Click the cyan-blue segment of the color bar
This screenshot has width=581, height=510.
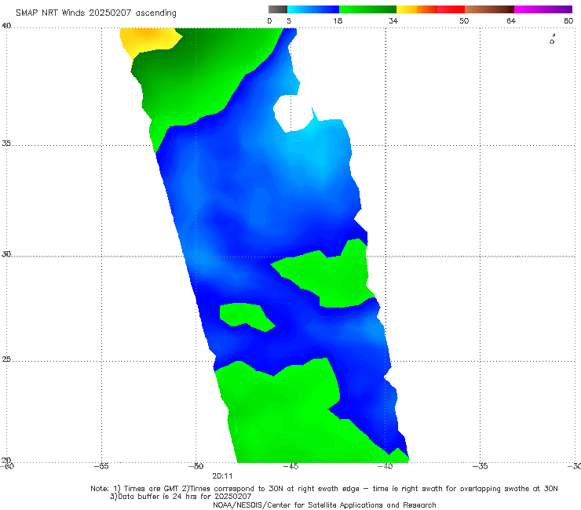pos(313,9)
